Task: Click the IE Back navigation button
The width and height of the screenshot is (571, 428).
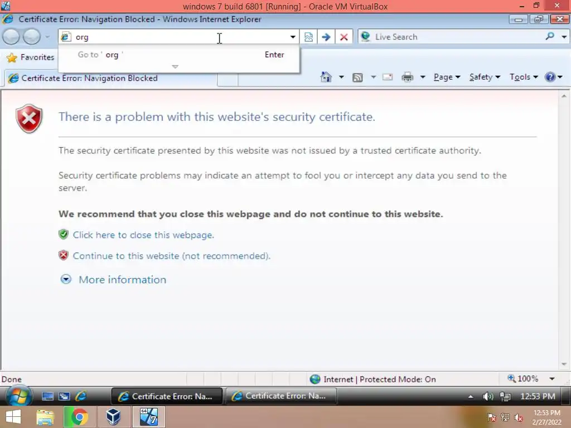Action: coord(11,37)
